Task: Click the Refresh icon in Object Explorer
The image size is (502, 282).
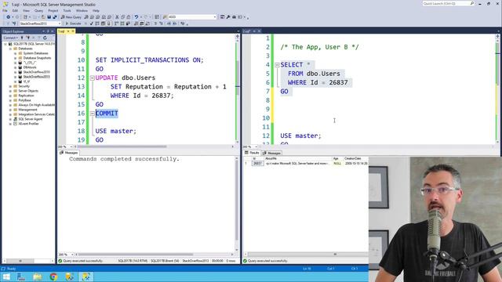Action: (x=45, y=38)
